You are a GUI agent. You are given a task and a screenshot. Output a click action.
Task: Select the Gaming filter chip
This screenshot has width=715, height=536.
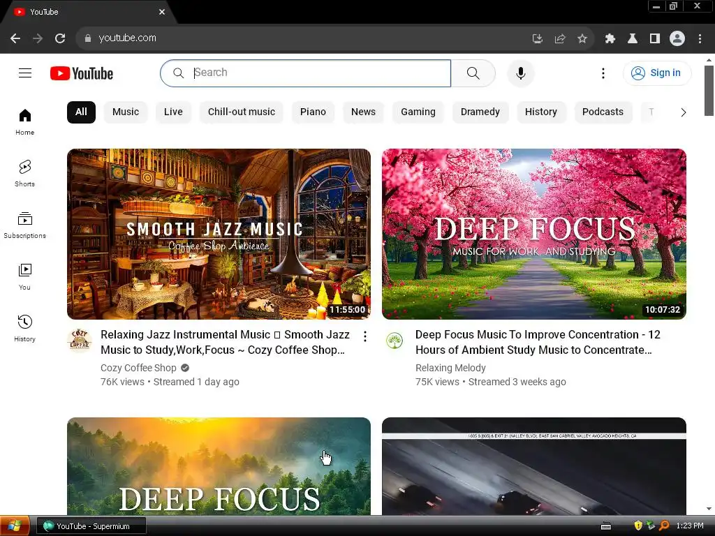point(418,112)
